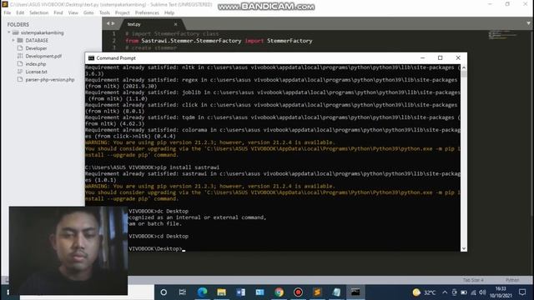Open Task View on the taskbar
Image resolution: width=534 pixels, height=300 pixels.
pyautogui.click(x=183, y=292)
